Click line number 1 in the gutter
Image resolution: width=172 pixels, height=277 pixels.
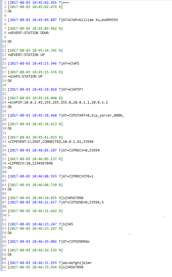click(x=5, y=3)
